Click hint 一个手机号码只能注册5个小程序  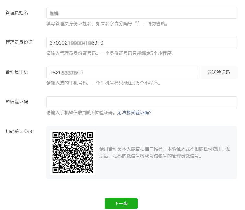[125, 83]
